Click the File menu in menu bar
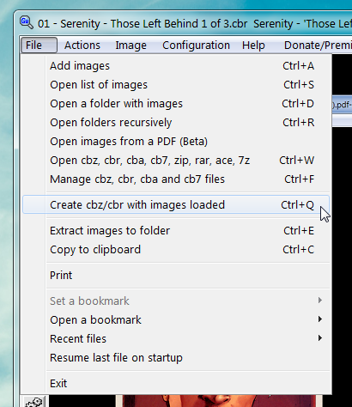 pos(39,46)
